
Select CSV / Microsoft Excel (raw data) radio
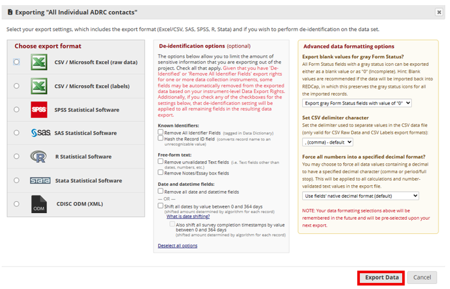coord(17,62)
